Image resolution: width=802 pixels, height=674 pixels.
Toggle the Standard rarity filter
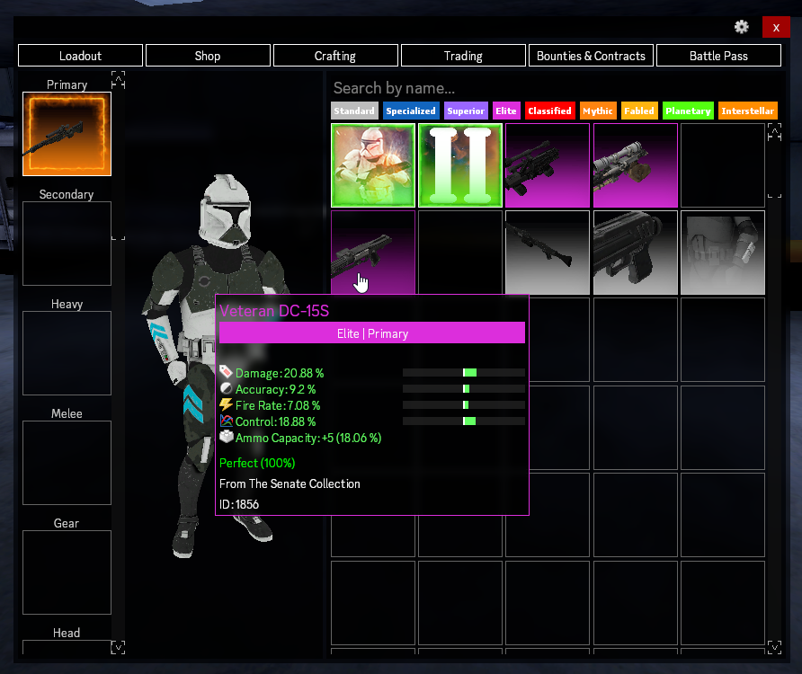click(354, 111)
